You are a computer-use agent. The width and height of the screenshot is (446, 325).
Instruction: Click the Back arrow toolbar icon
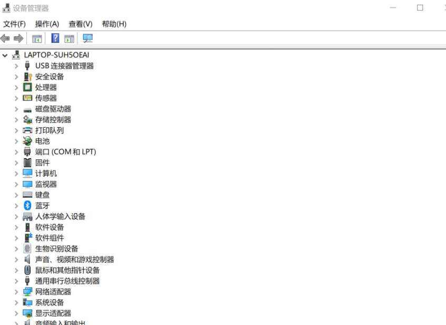(5, 39)
